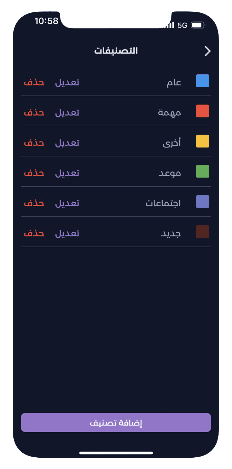This screenshot has width=232, height=469.
Task: Tap the yellow color swatch beside أخرى
Action: 202,141
